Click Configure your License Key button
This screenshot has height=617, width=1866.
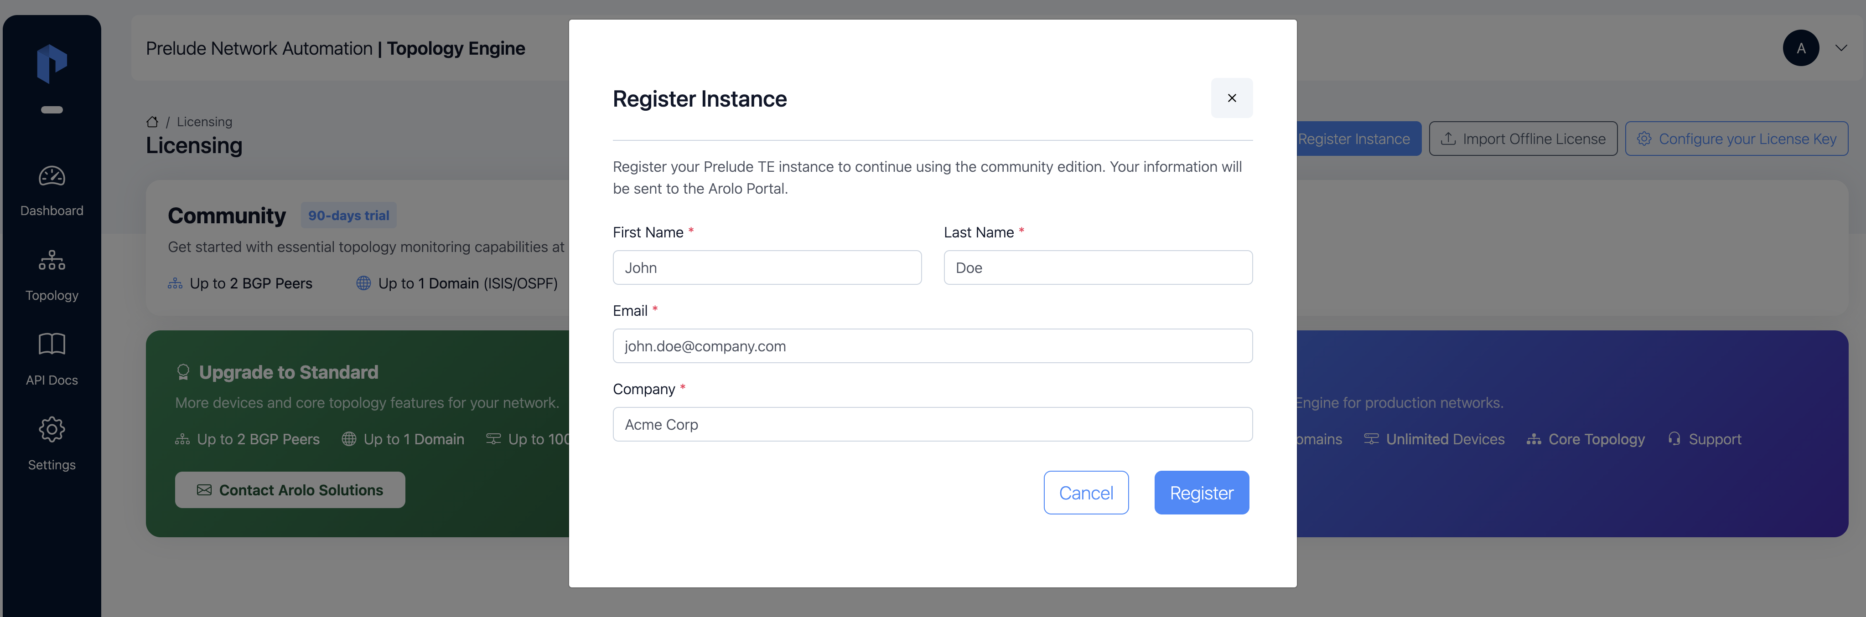click(1736, 139)
